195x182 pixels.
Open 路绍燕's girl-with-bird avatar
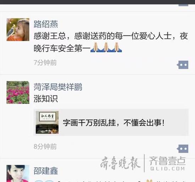[x=18, y=29]
